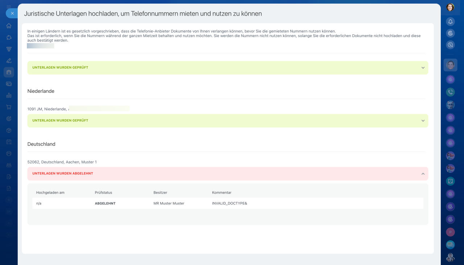Click the ABGELEHNT status in table row

click(x=105, y=203)
